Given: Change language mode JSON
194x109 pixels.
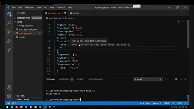Looking at the screenshot, I should (x=179, y=103).
